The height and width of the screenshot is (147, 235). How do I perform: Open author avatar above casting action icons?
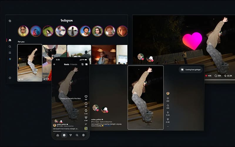(168, 93)
